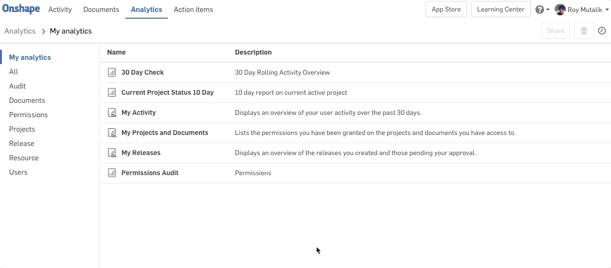Click the Current Project Status report icon
Image resolution: width=611 pixels, height=268 pixels.
112,92
